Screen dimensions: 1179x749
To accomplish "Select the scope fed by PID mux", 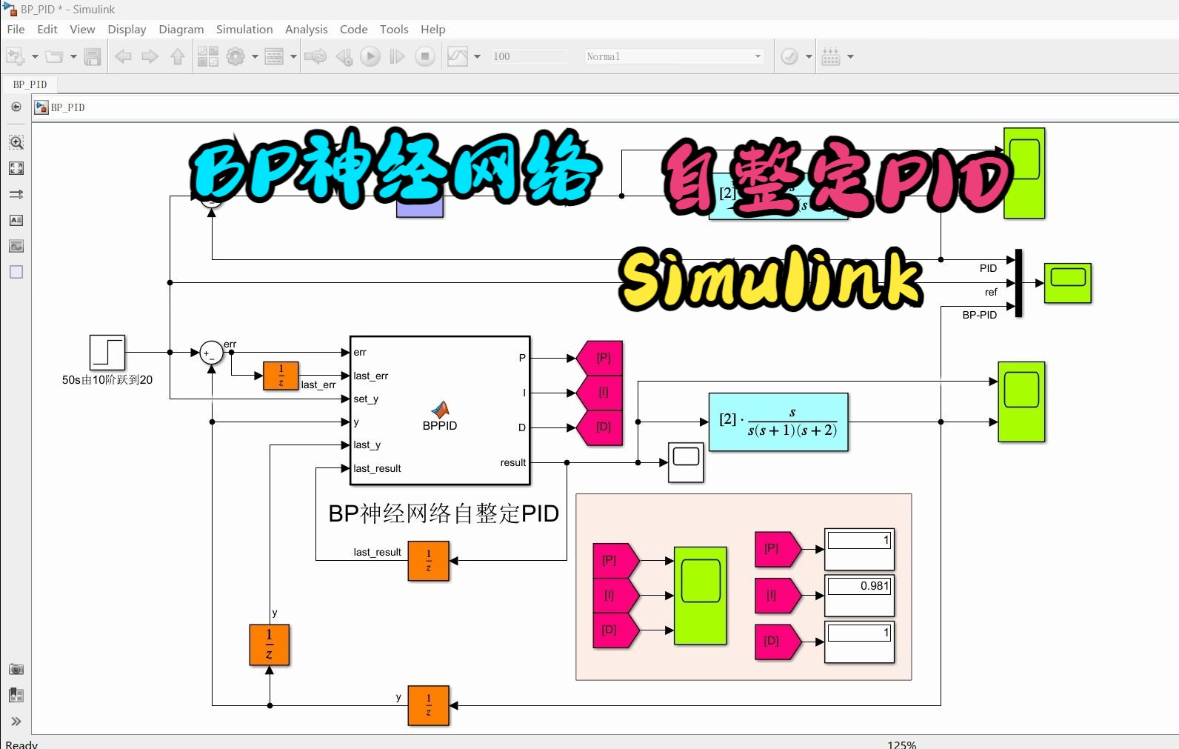I will (x=1068, y=282).
